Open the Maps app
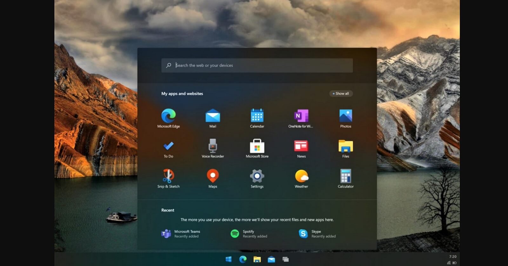Image resolution: width=508 pixels, height=266 pixels. 213,178
